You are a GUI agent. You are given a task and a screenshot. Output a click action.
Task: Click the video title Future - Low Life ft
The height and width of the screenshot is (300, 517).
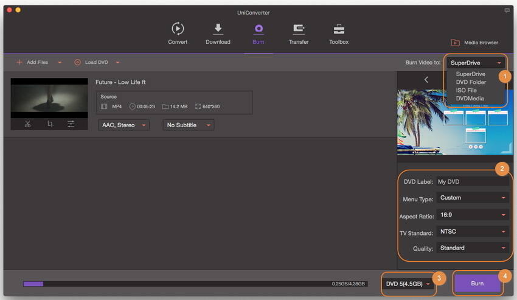[120, 82]
